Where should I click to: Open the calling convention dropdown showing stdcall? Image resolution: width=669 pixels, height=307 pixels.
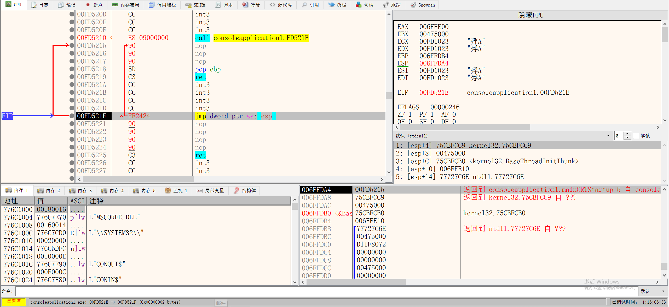point(608,136)
